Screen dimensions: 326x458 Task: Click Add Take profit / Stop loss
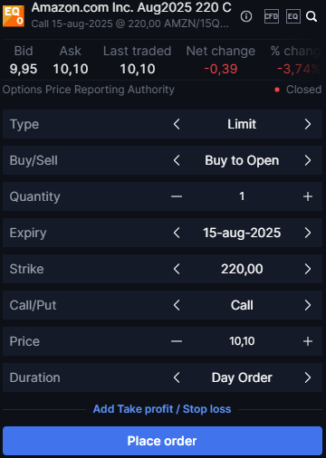click(162, 409)
